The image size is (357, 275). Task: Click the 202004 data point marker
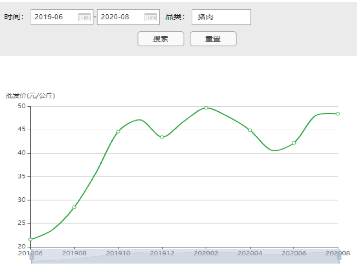tap(250, 130)
